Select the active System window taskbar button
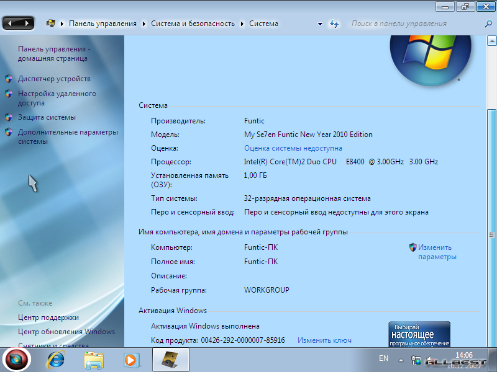Image resolution: width=497 pixels, height=372 pixels. coord(171,360)
